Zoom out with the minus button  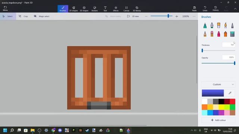(x=146, y=16)
